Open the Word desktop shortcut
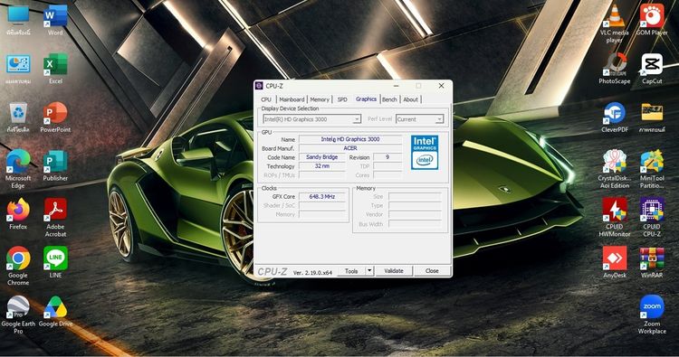 point(55,20)
